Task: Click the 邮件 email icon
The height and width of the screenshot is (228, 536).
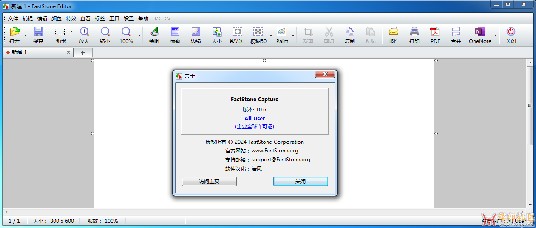Action: [x=394, y=31]
